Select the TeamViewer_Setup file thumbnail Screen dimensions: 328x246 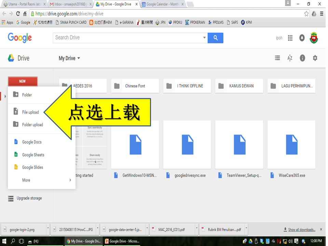click(239, 145)
